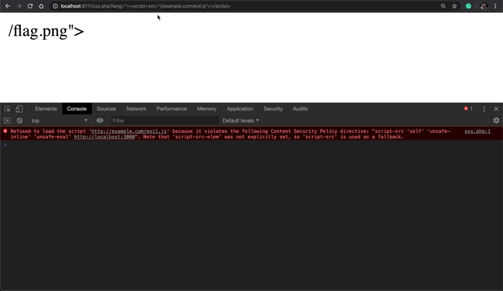This screenshot has height=291, width=503.
Task: Toggle the live expression eye icon
Action: coord(100,121)
